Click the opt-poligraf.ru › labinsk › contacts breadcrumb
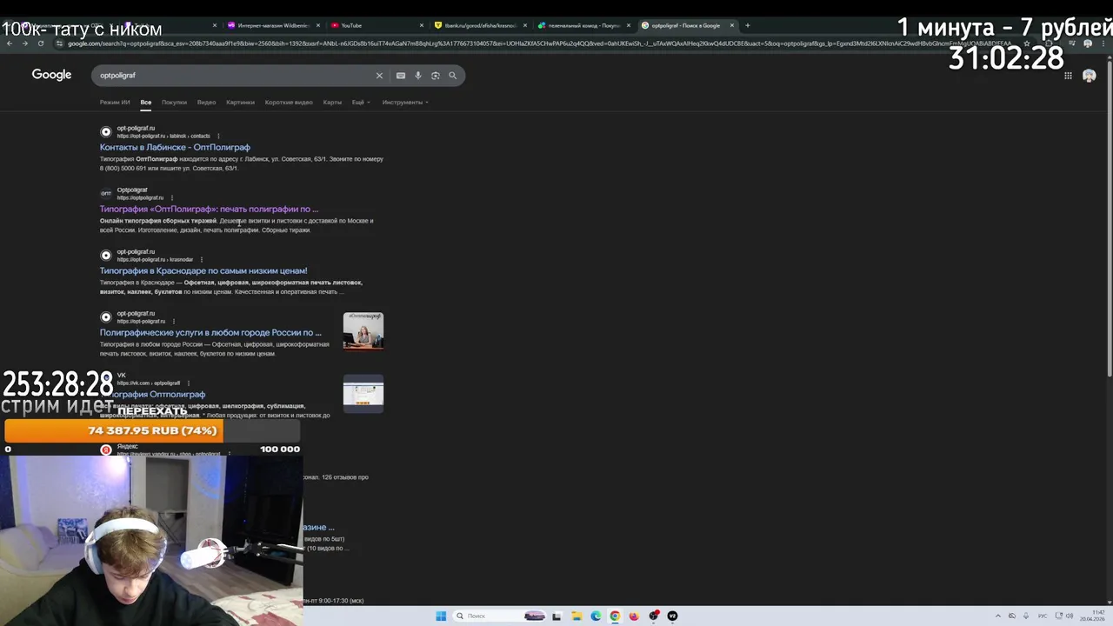 [x=163, y=136]
